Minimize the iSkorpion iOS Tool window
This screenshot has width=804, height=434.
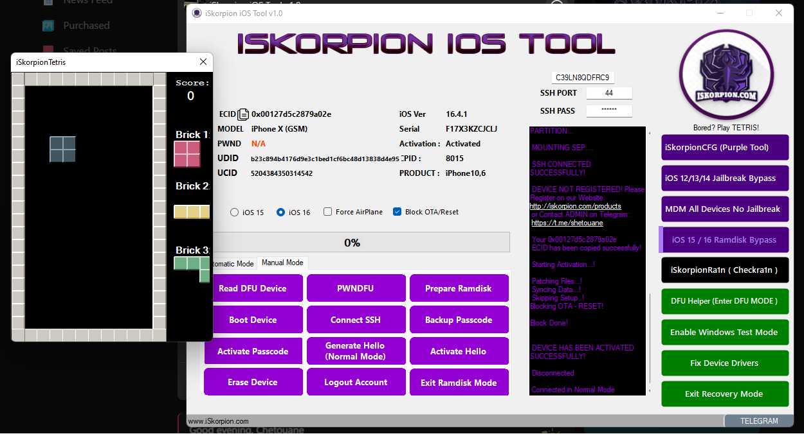point(720,13)
